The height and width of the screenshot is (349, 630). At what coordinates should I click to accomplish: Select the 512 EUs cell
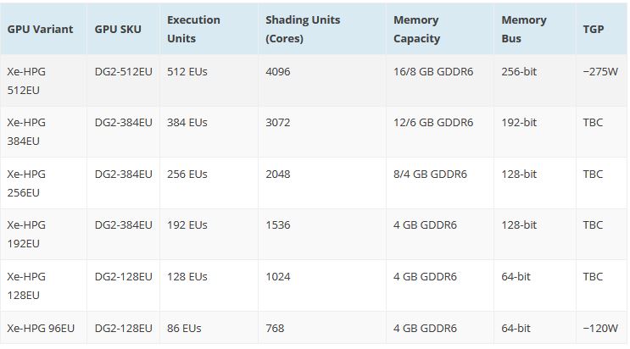click(x=187, y=72)
